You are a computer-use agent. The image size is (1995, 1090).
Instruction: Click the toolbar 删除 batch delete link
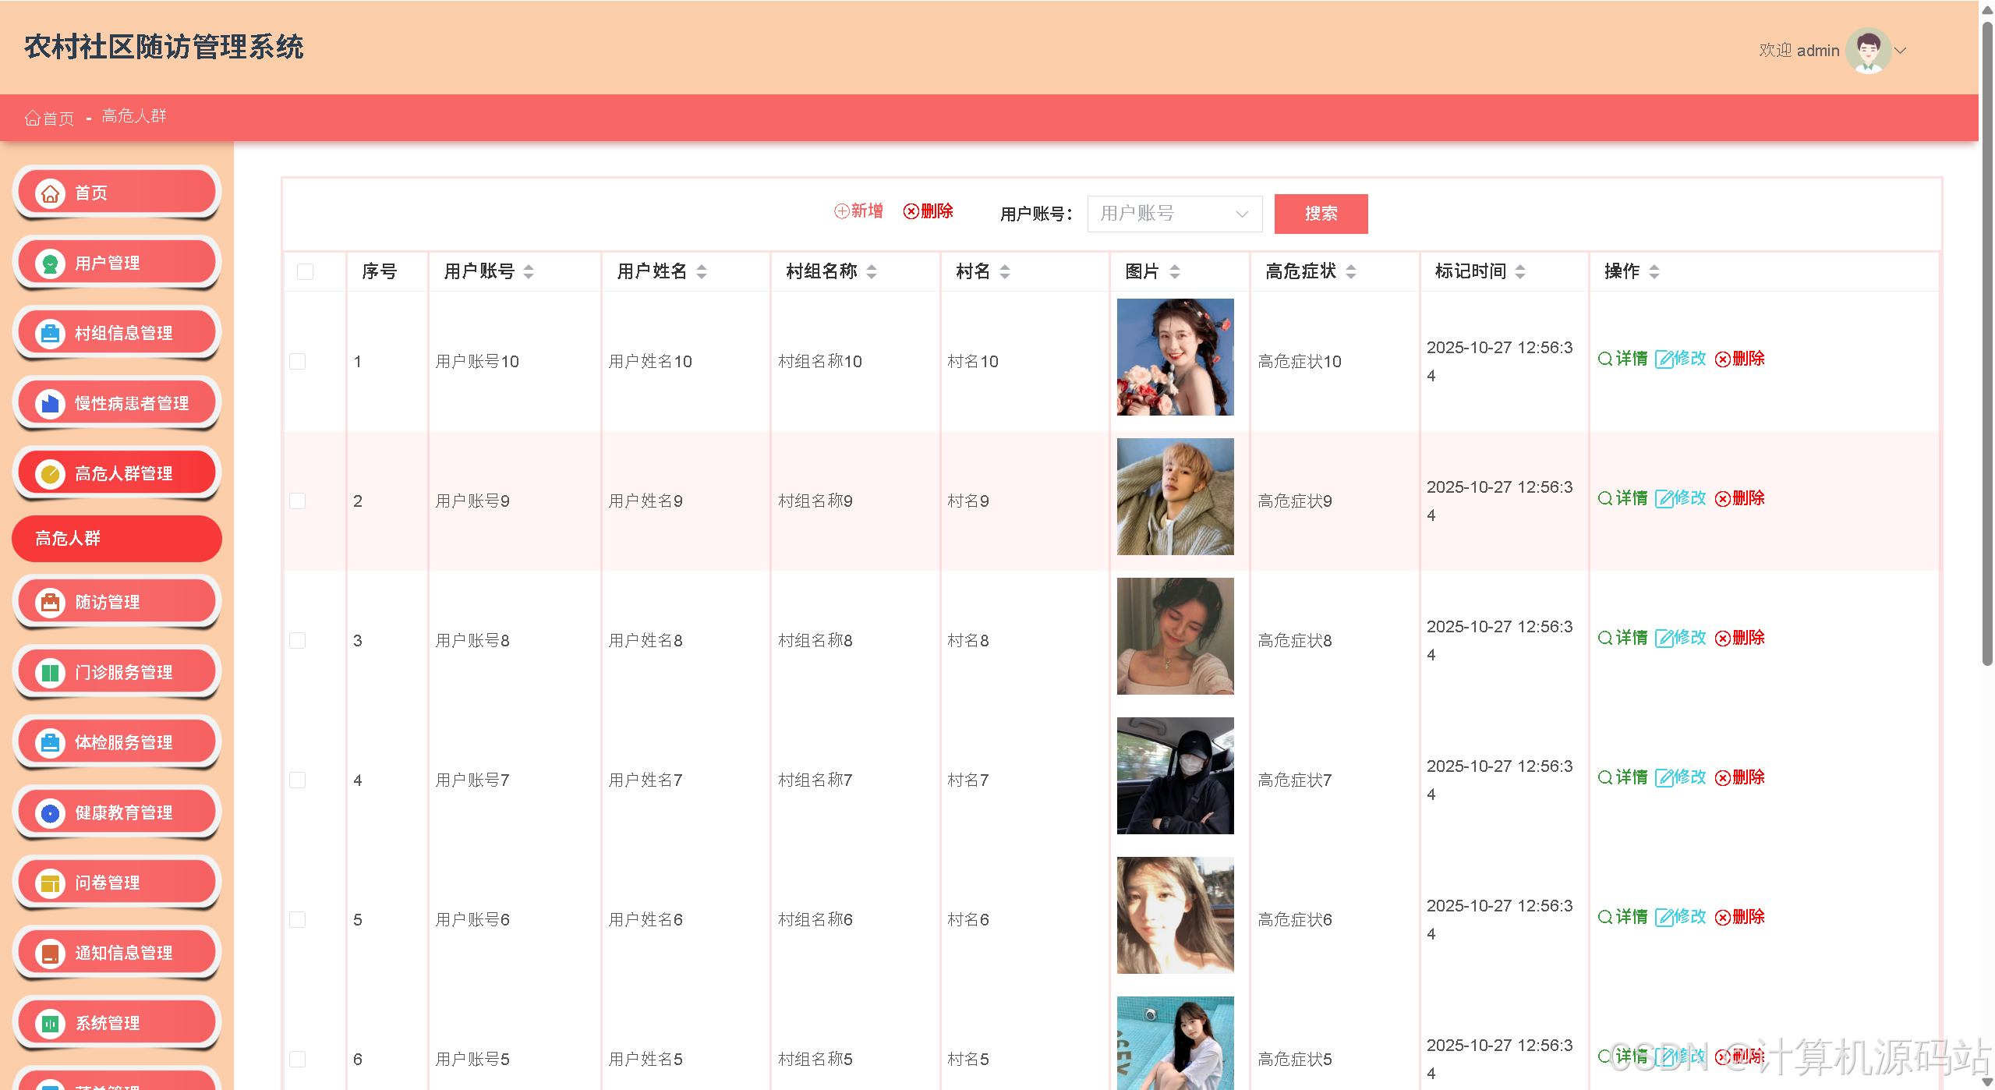928,211
